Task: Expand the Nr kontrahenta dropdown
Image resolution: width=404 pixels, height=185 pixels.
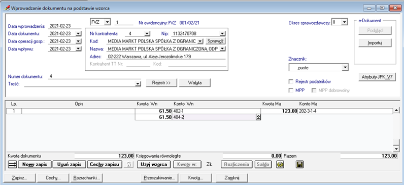Action: [x=147, y=33]
